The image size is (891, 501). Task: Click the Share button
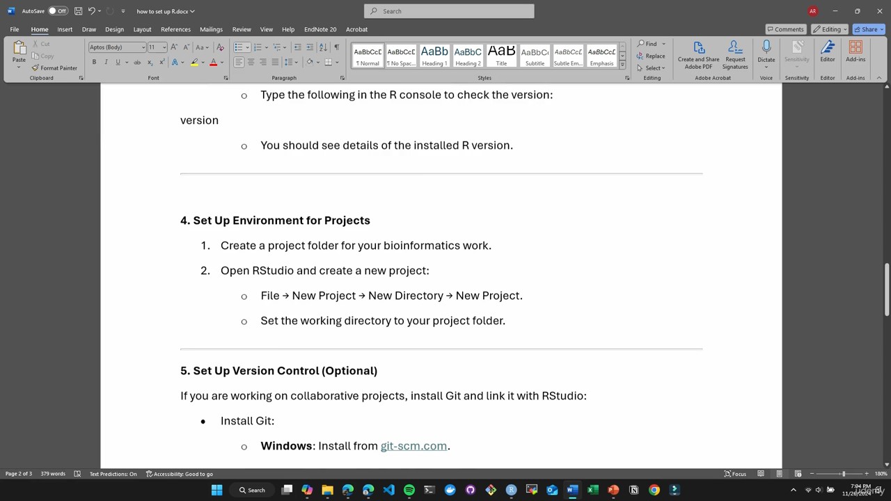pos(869,29)
